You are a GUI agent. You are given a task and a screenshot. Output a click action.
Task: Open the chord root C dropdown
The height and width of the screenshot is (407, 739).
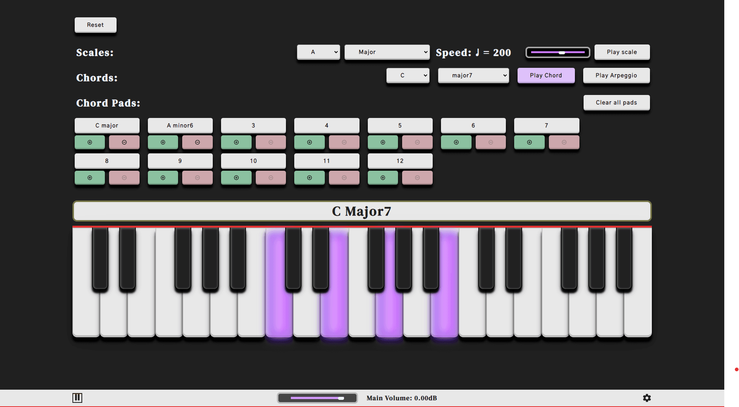408,75
